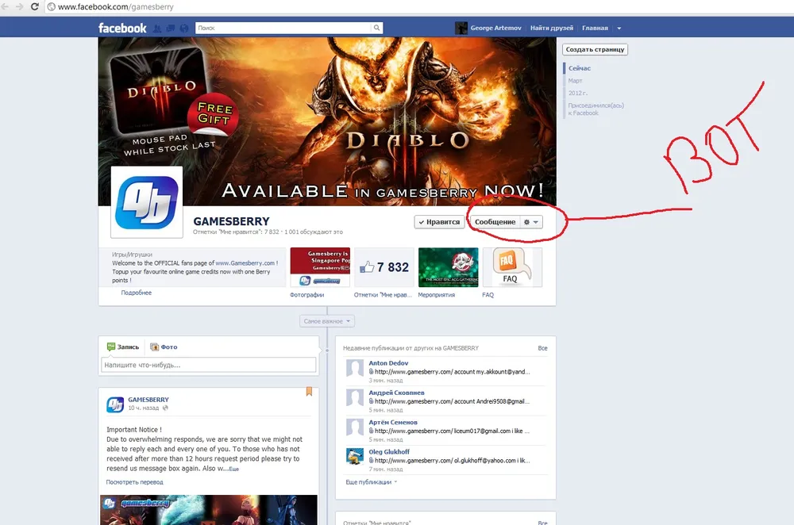Open the 7 832 likes thumbs-up tile
This screenshot has width=794, height=525.
tap(384, 267)
